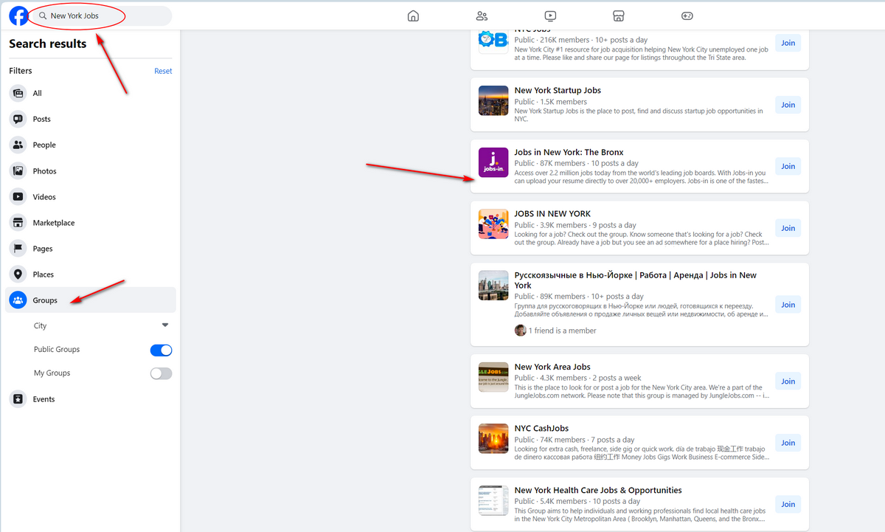The image size is (885, 532).
Task: Open the New York Area Jobs thumbnail
Action: (x=493, y=377)
